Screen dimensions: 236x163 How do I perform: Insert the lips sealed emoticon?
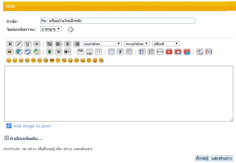83,60
